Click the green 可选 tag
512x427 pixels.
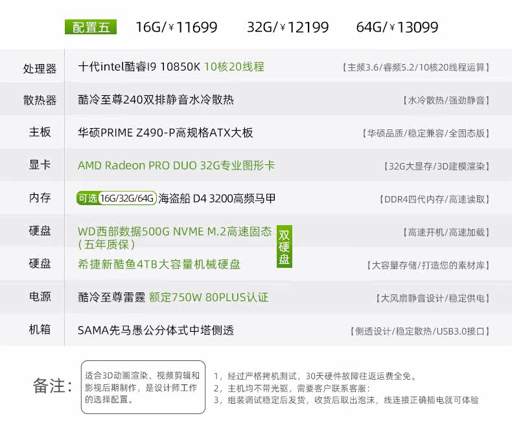click(x=87, y=198)
